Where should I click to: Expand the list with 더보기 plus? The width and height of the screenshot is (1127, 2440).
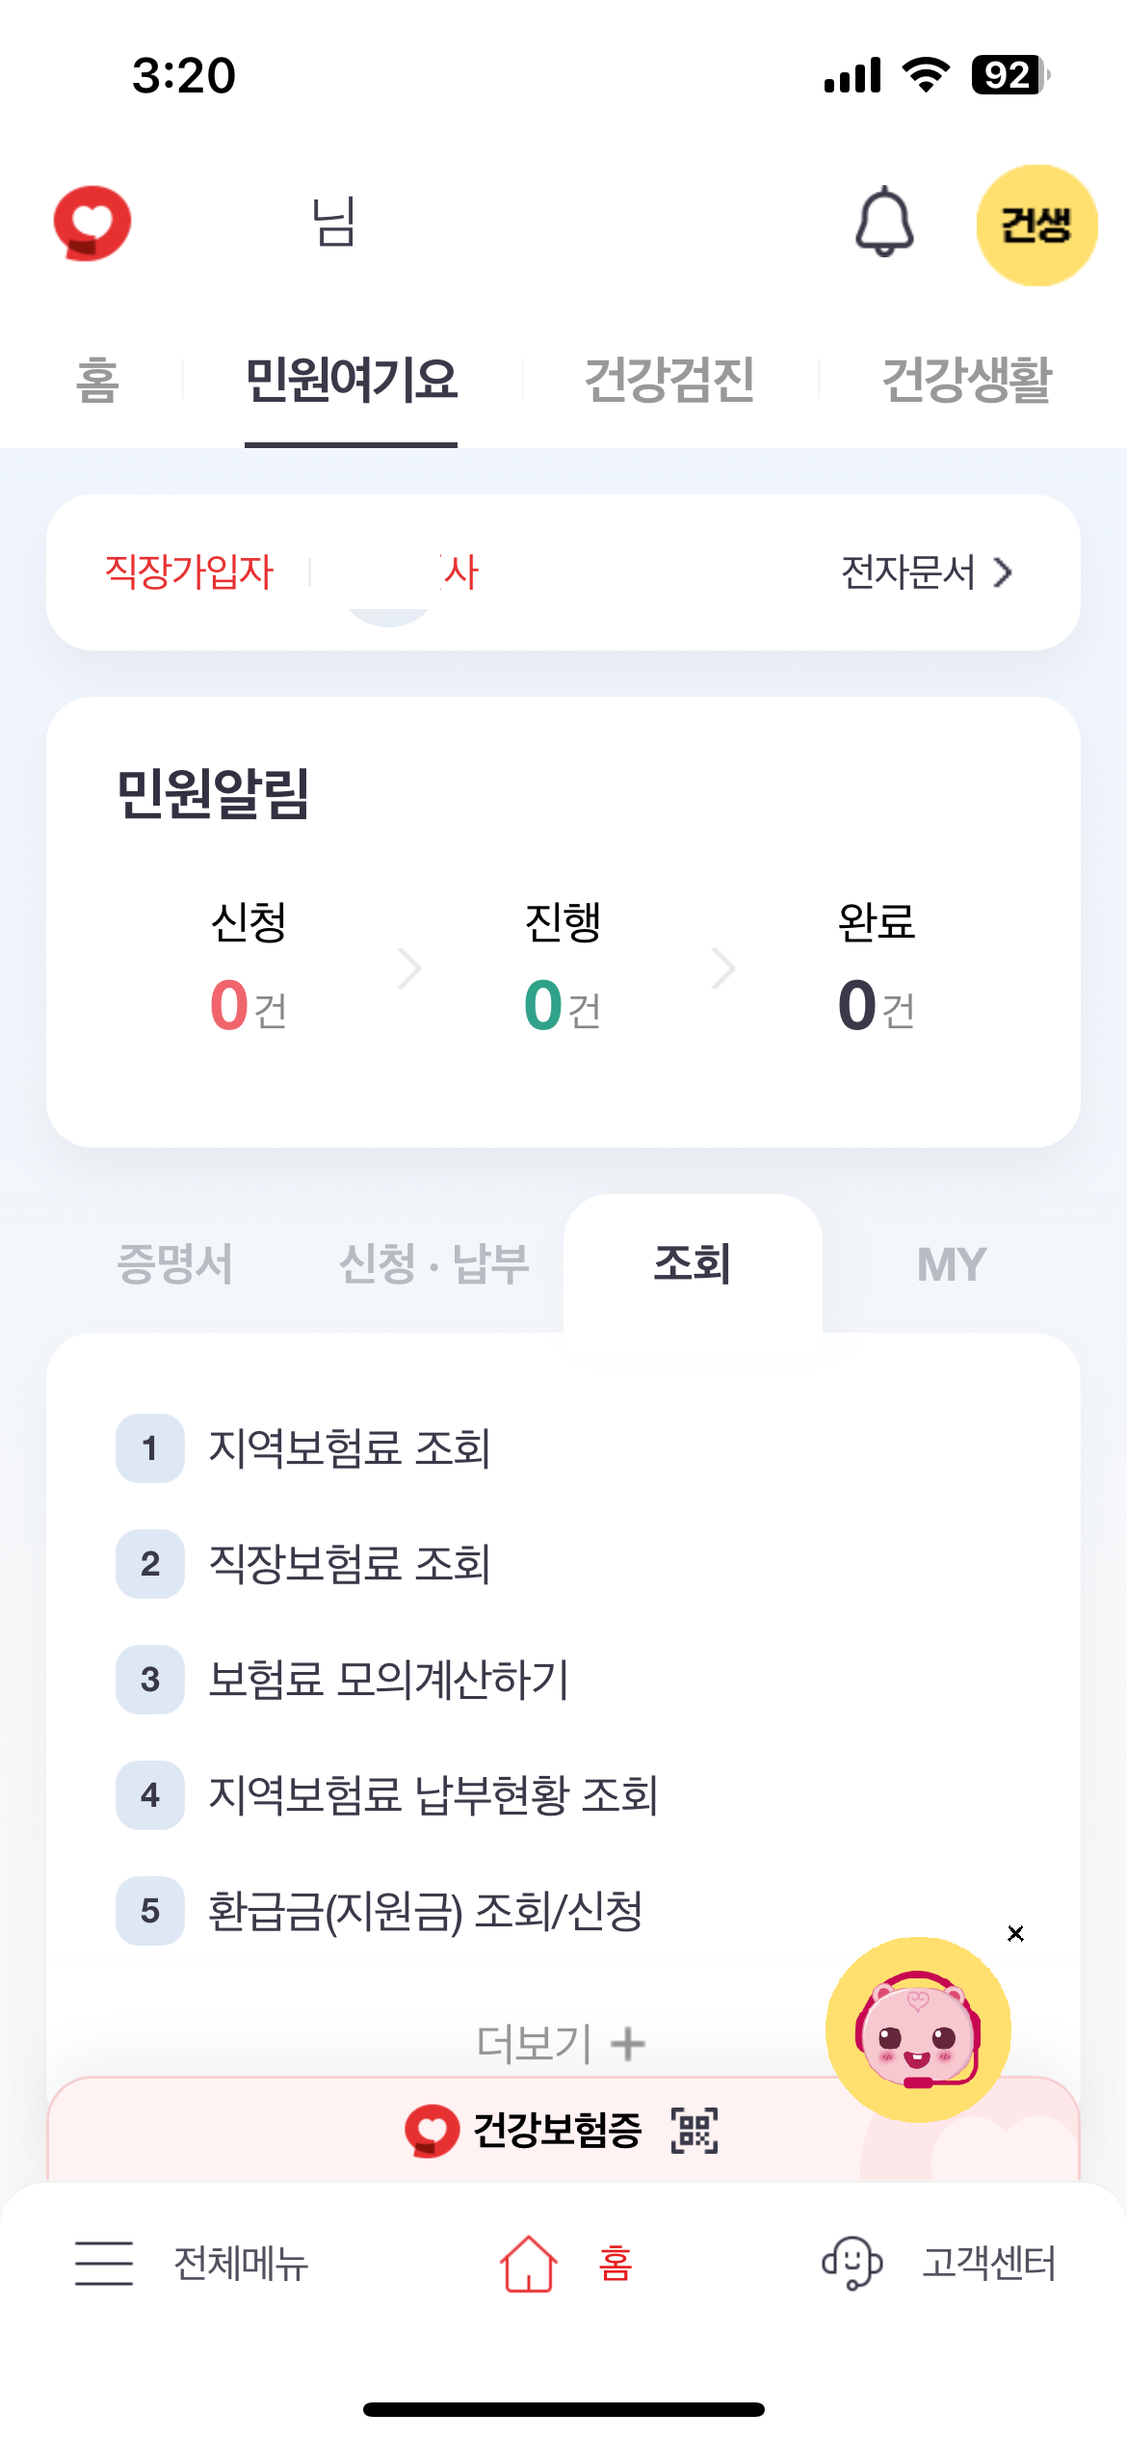point(562,2043)
